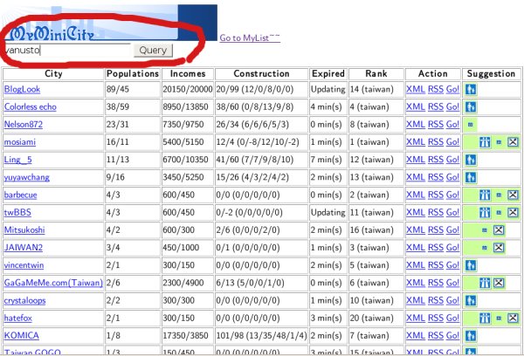Open the Colorless echo city link
524x356 pixels.
pos(30,107)
